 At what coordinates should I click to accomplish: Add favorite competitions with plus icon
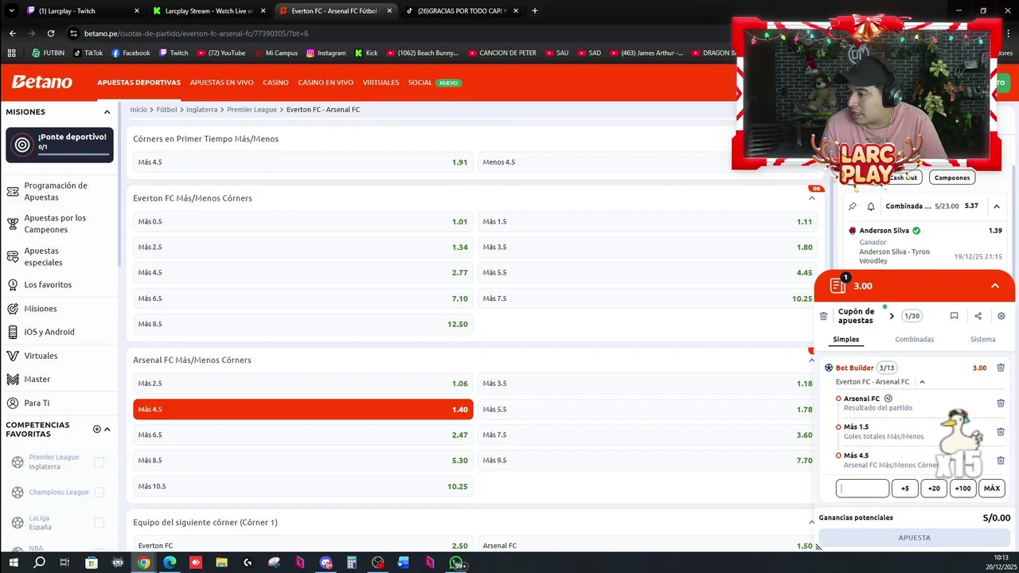coord(97,429)
